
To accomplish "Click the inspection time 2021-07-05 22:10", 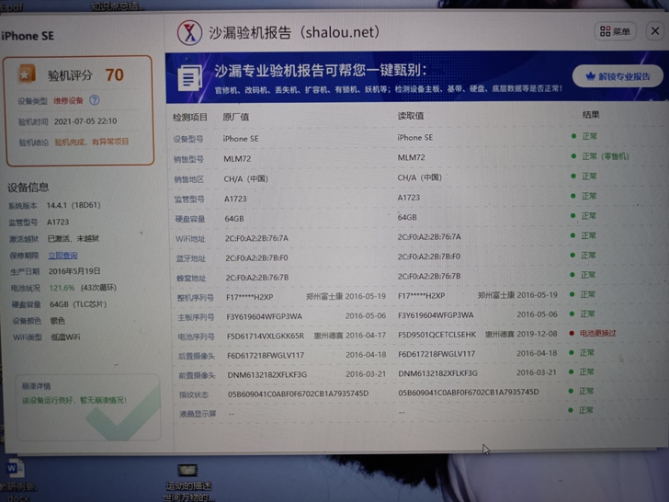I will tap(85, 121).
